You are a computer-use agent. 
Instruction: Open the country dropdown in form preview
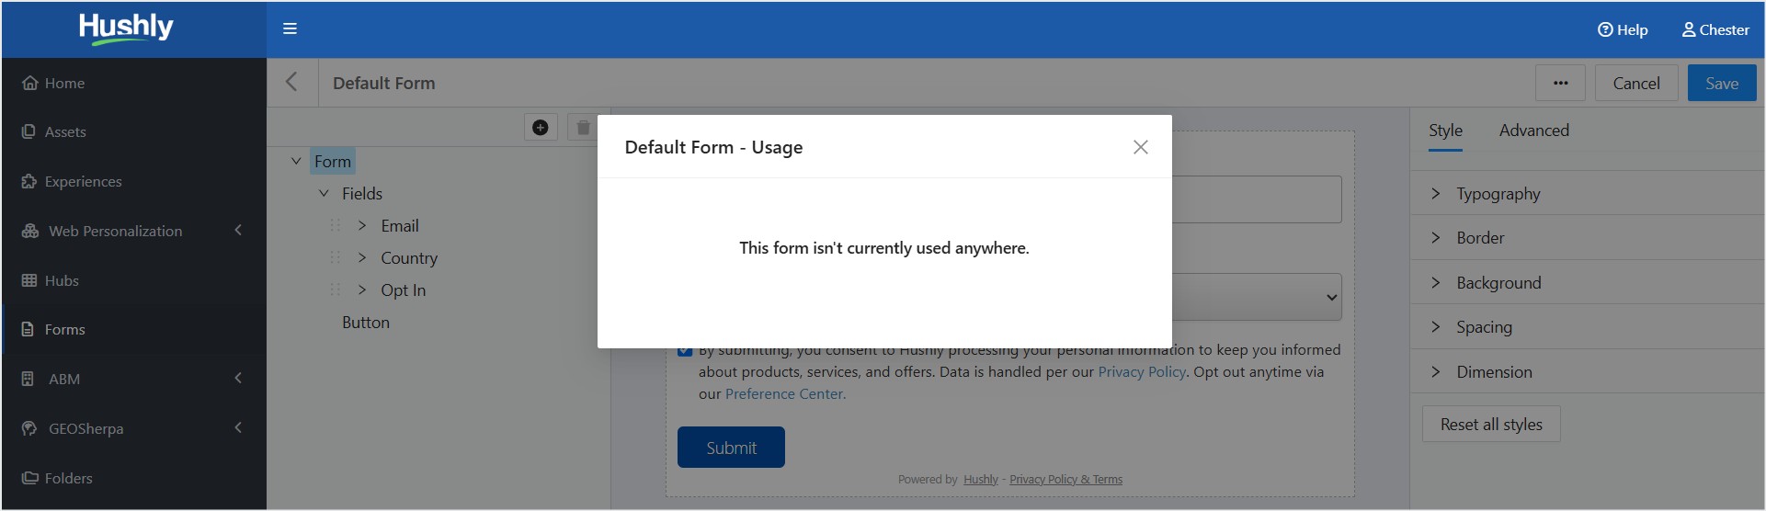point(1256,297)
